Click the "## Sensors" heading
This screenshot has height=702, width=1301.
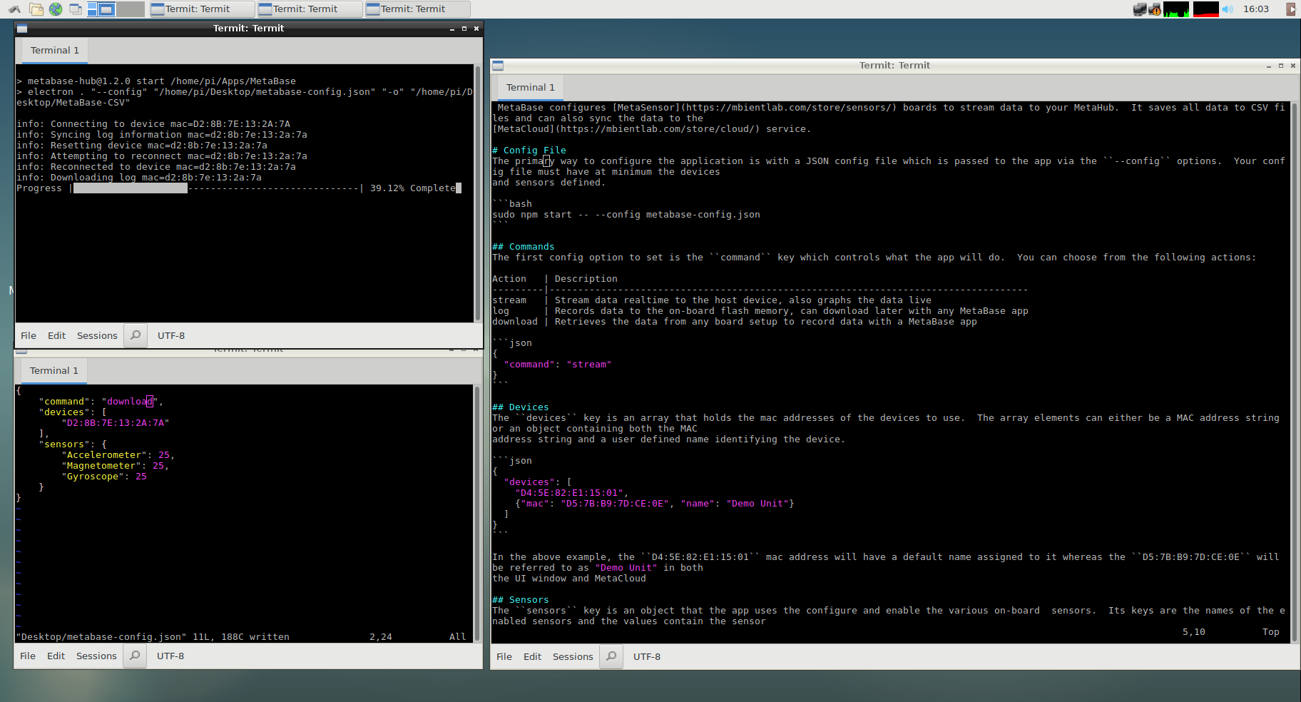pyautogui.click(x=521, y=600)
